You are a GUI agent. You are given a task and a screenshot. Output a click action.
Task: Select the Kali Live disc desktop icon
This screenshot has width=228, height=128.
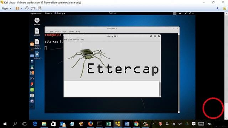(x=37, y=21)
